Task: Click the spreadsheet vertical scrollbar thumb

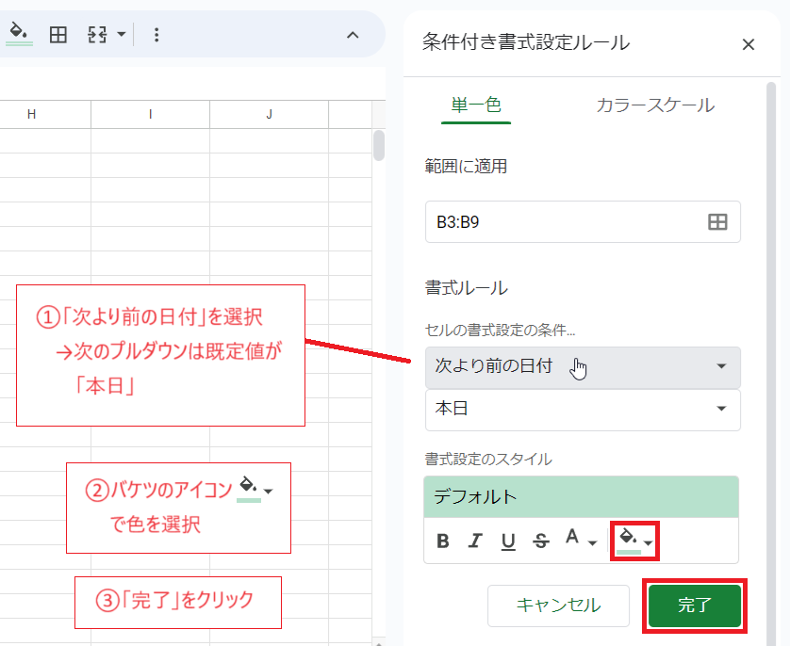Action: 379,145
